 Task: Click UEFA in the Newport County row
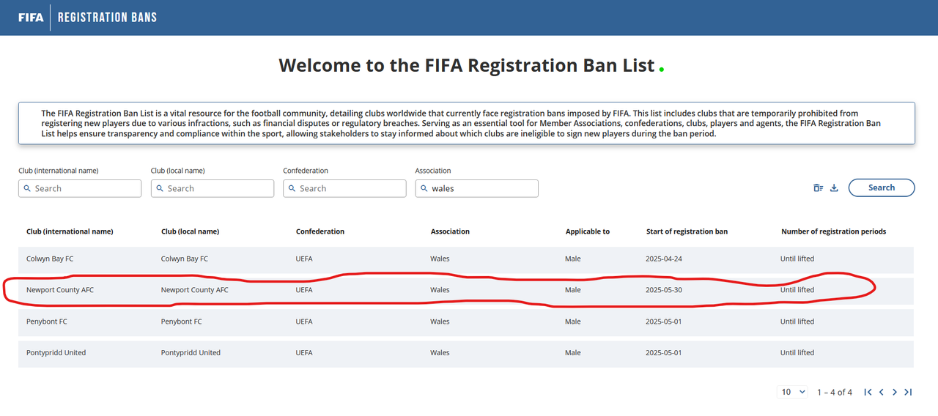(x=304, y=290)
